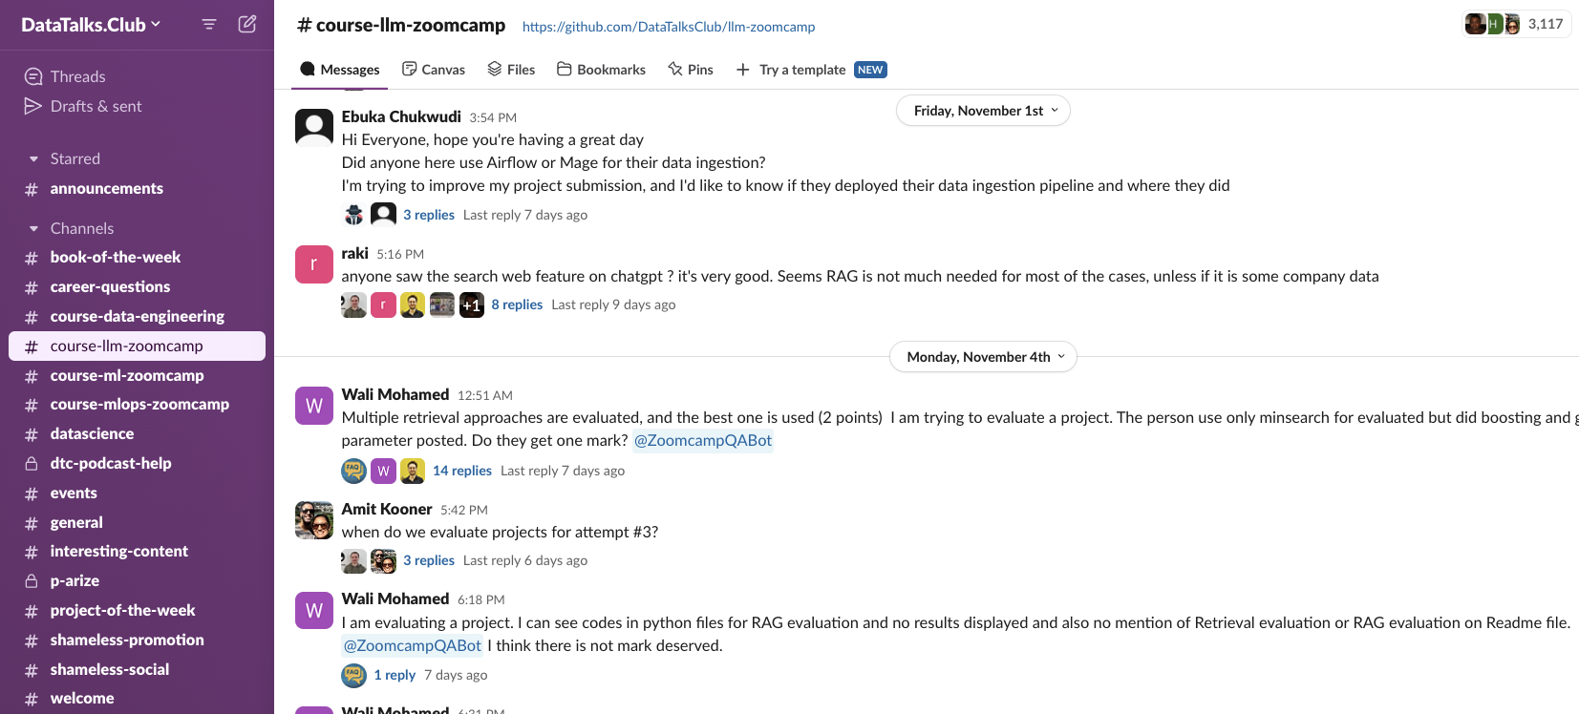Viewport: 1579px width, 714px height.
Task: Click the NEW badge on Try a template
Action: tap(869, 69)
